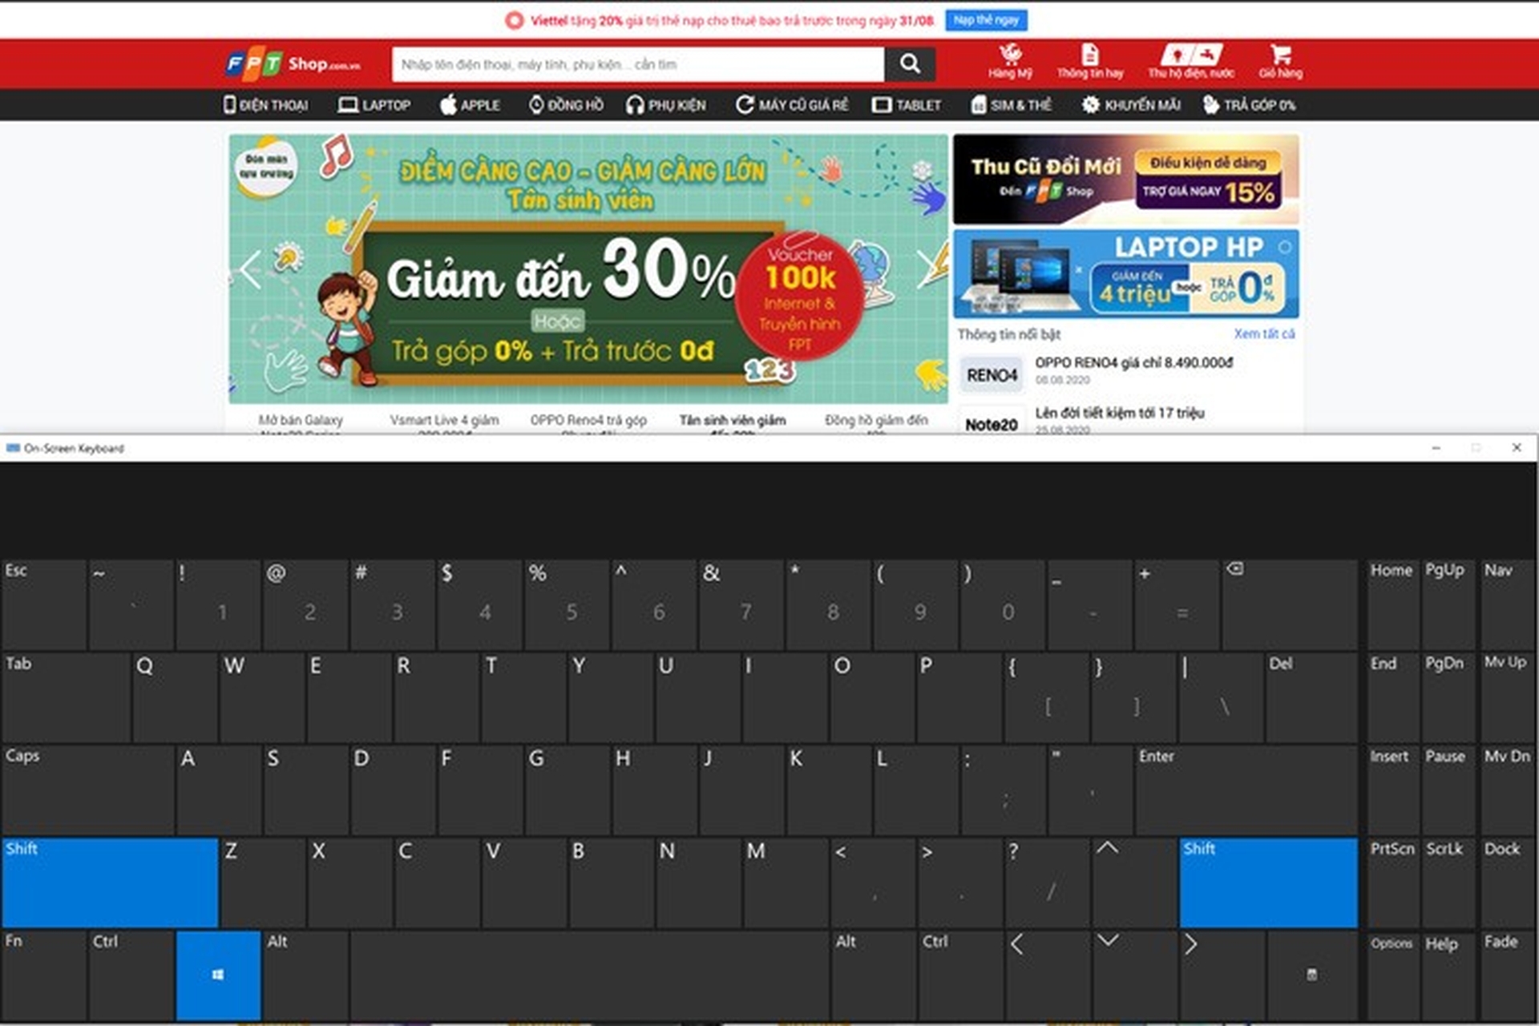Click the Del key on the keyboard
This screenshot has height=1026, width=1539.
1311,697
